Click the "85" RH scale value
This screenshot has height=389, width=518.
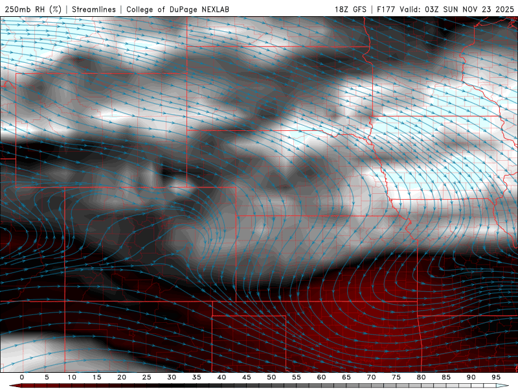pyautogui.click(x=446, y=377)
